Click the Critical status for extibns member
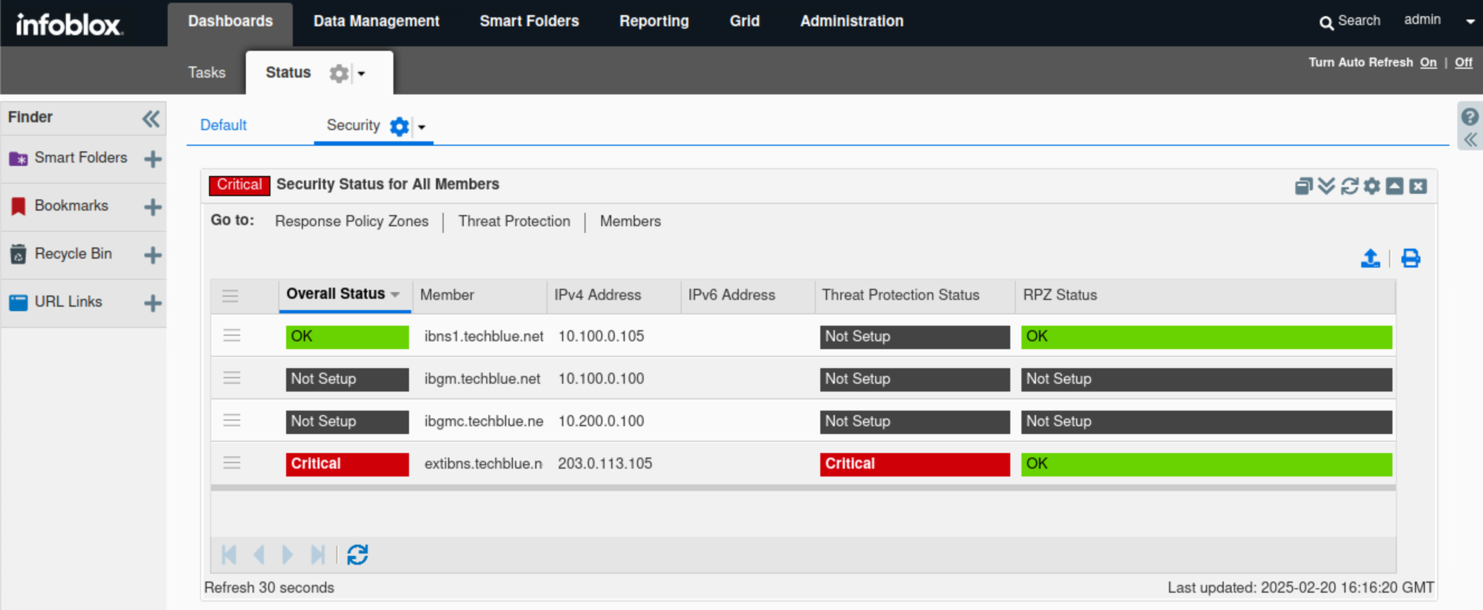The image size is (1483, 610). (346, 464)
